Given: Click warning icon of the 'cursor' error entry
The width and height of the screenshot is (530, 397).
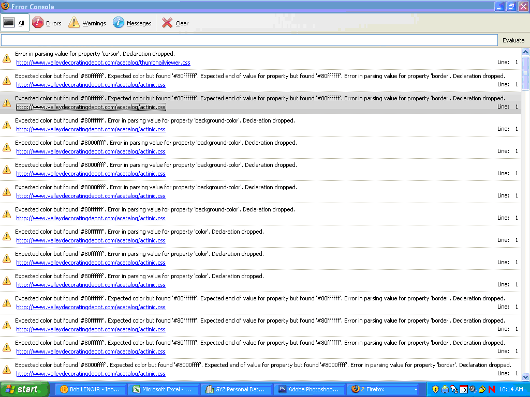Looking at the screenshot, I should point(7,58).
